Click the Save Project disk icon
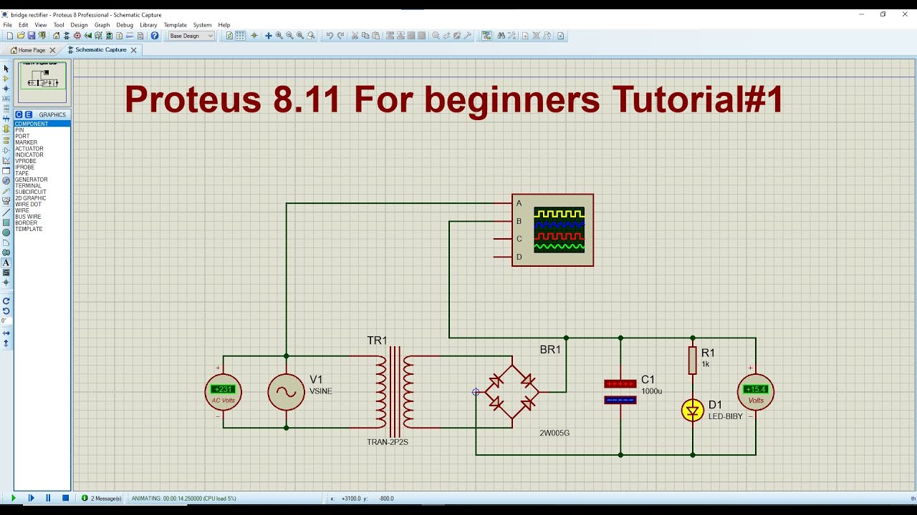 point(31,36)
